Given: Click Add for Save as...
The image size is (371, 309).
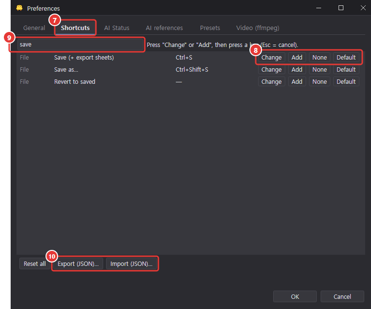Looking at the screenshot, I should (x=297, y=70).
